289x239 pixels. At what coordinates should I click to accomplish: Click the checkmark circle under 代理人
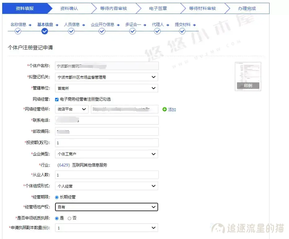(158, 31)
